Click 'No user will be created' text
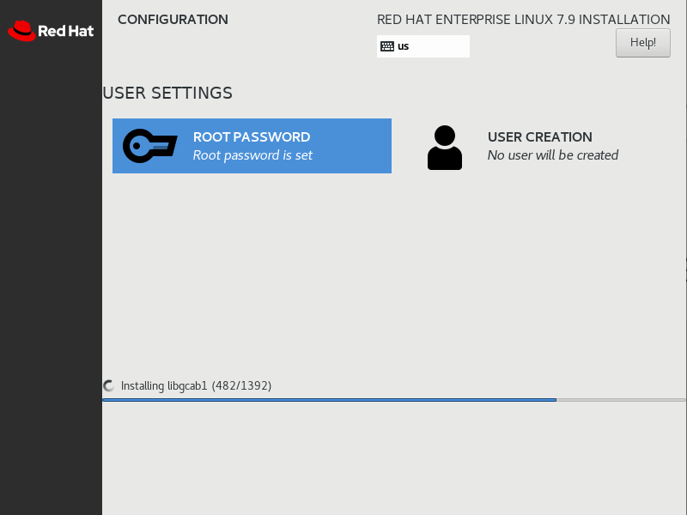 (553, 155)
